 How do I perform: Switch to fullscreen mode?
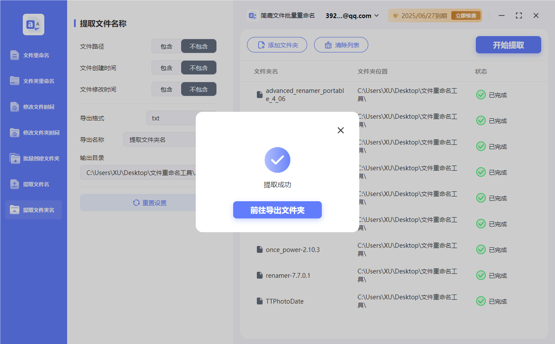(x=518, y=15)
